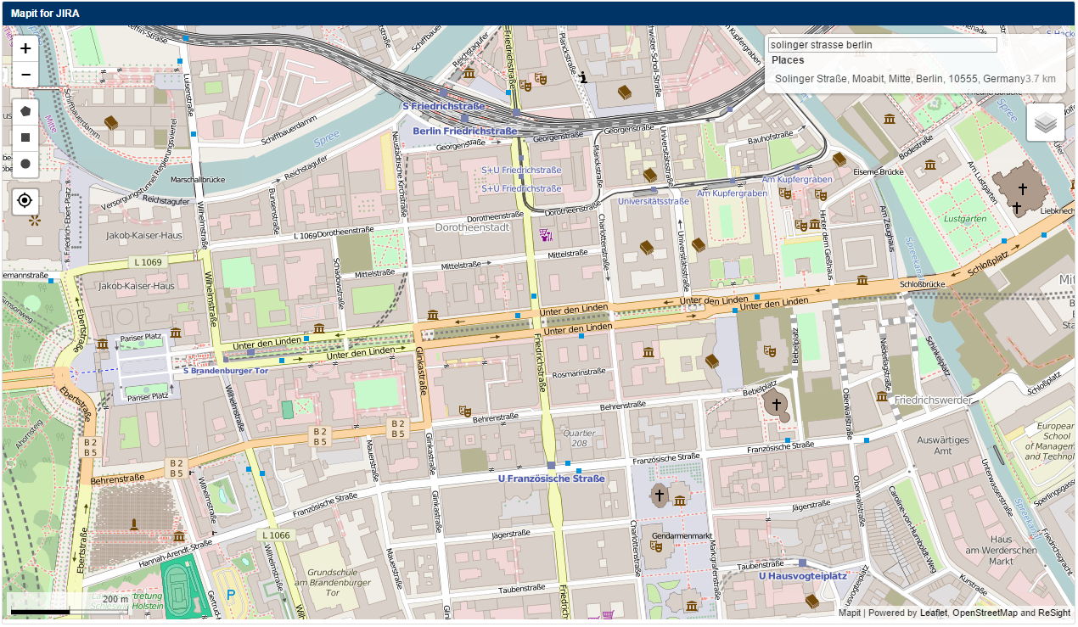Click the Mapit link in the footer

tap(850, 613)
